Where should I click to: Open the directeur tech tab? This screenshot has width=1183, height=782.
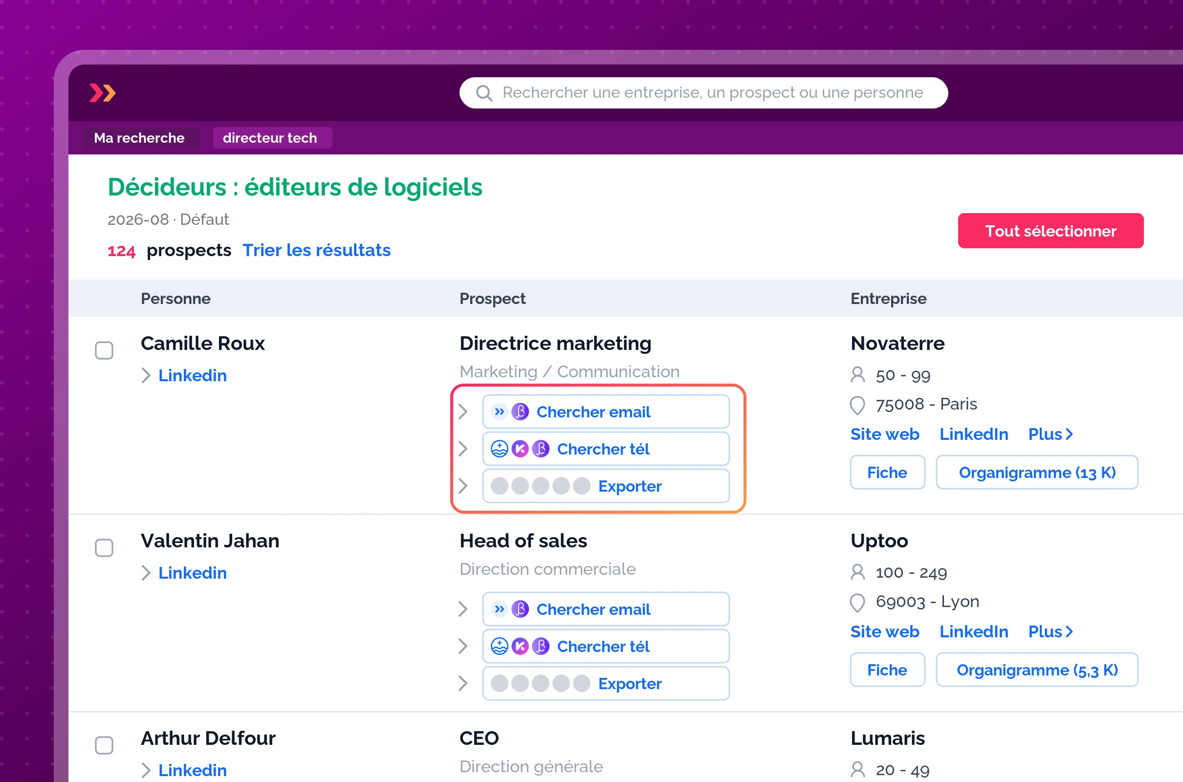tap(270, 138)
